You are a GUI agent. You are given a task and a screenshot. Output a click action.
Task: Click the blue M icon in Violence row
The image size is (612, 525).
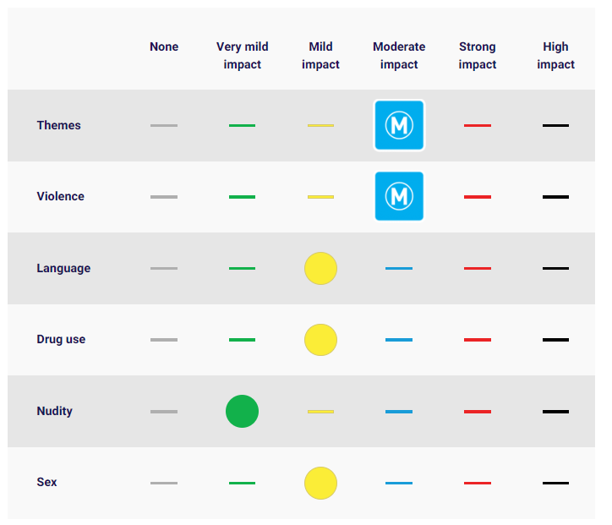(399, 196)
